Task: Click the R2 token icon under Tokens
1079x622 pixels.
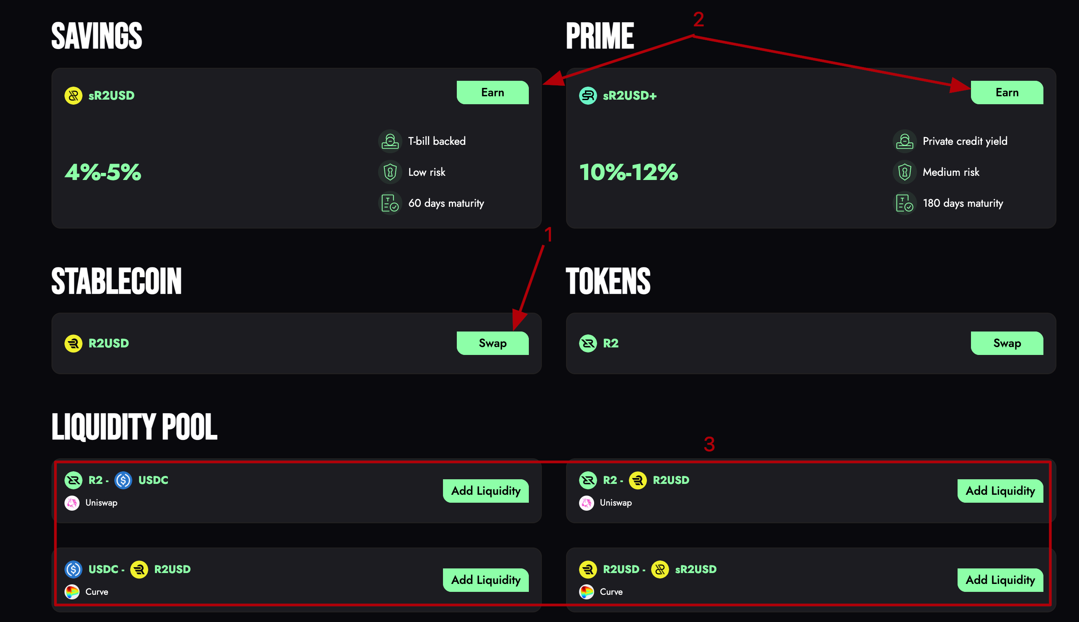Action: pos(587,343)
